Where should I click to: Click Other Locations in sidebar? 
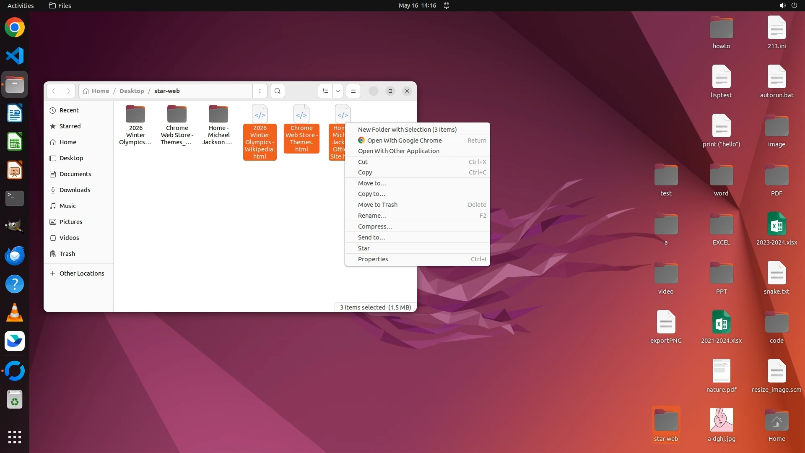[81, 273]
